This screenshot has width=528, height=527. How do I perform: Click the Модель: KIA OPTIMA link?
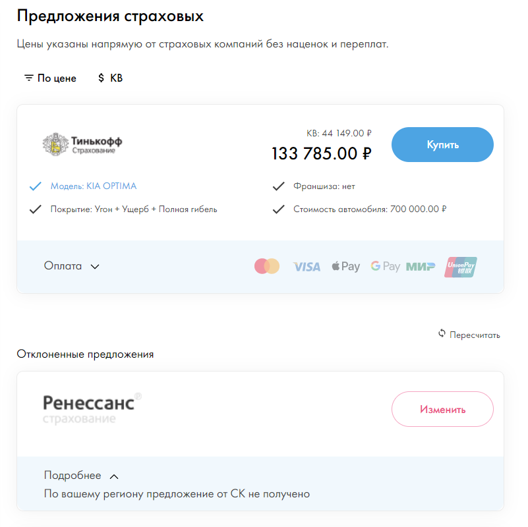(94, 186)
